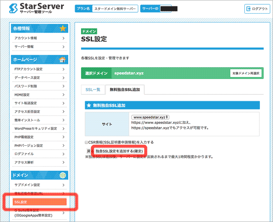This screenshot has height=222, width=273.
Task: Click the chevron beside 簡単インストール
Action: [64, 120]
